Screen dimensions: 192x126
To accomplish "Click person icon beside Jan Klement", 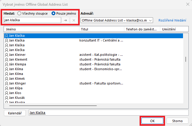I will tap(7, 60).
